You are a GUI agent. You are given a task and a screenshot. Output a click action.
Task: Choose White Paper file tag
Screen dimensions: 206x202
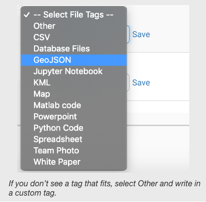point(73,162)
